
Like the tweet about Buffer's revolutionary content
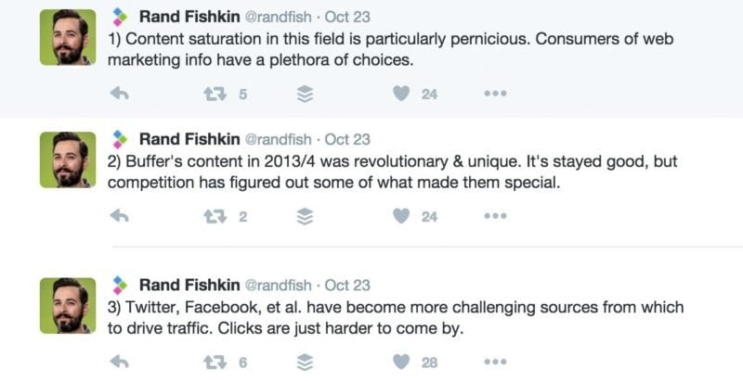coord(401,216)
